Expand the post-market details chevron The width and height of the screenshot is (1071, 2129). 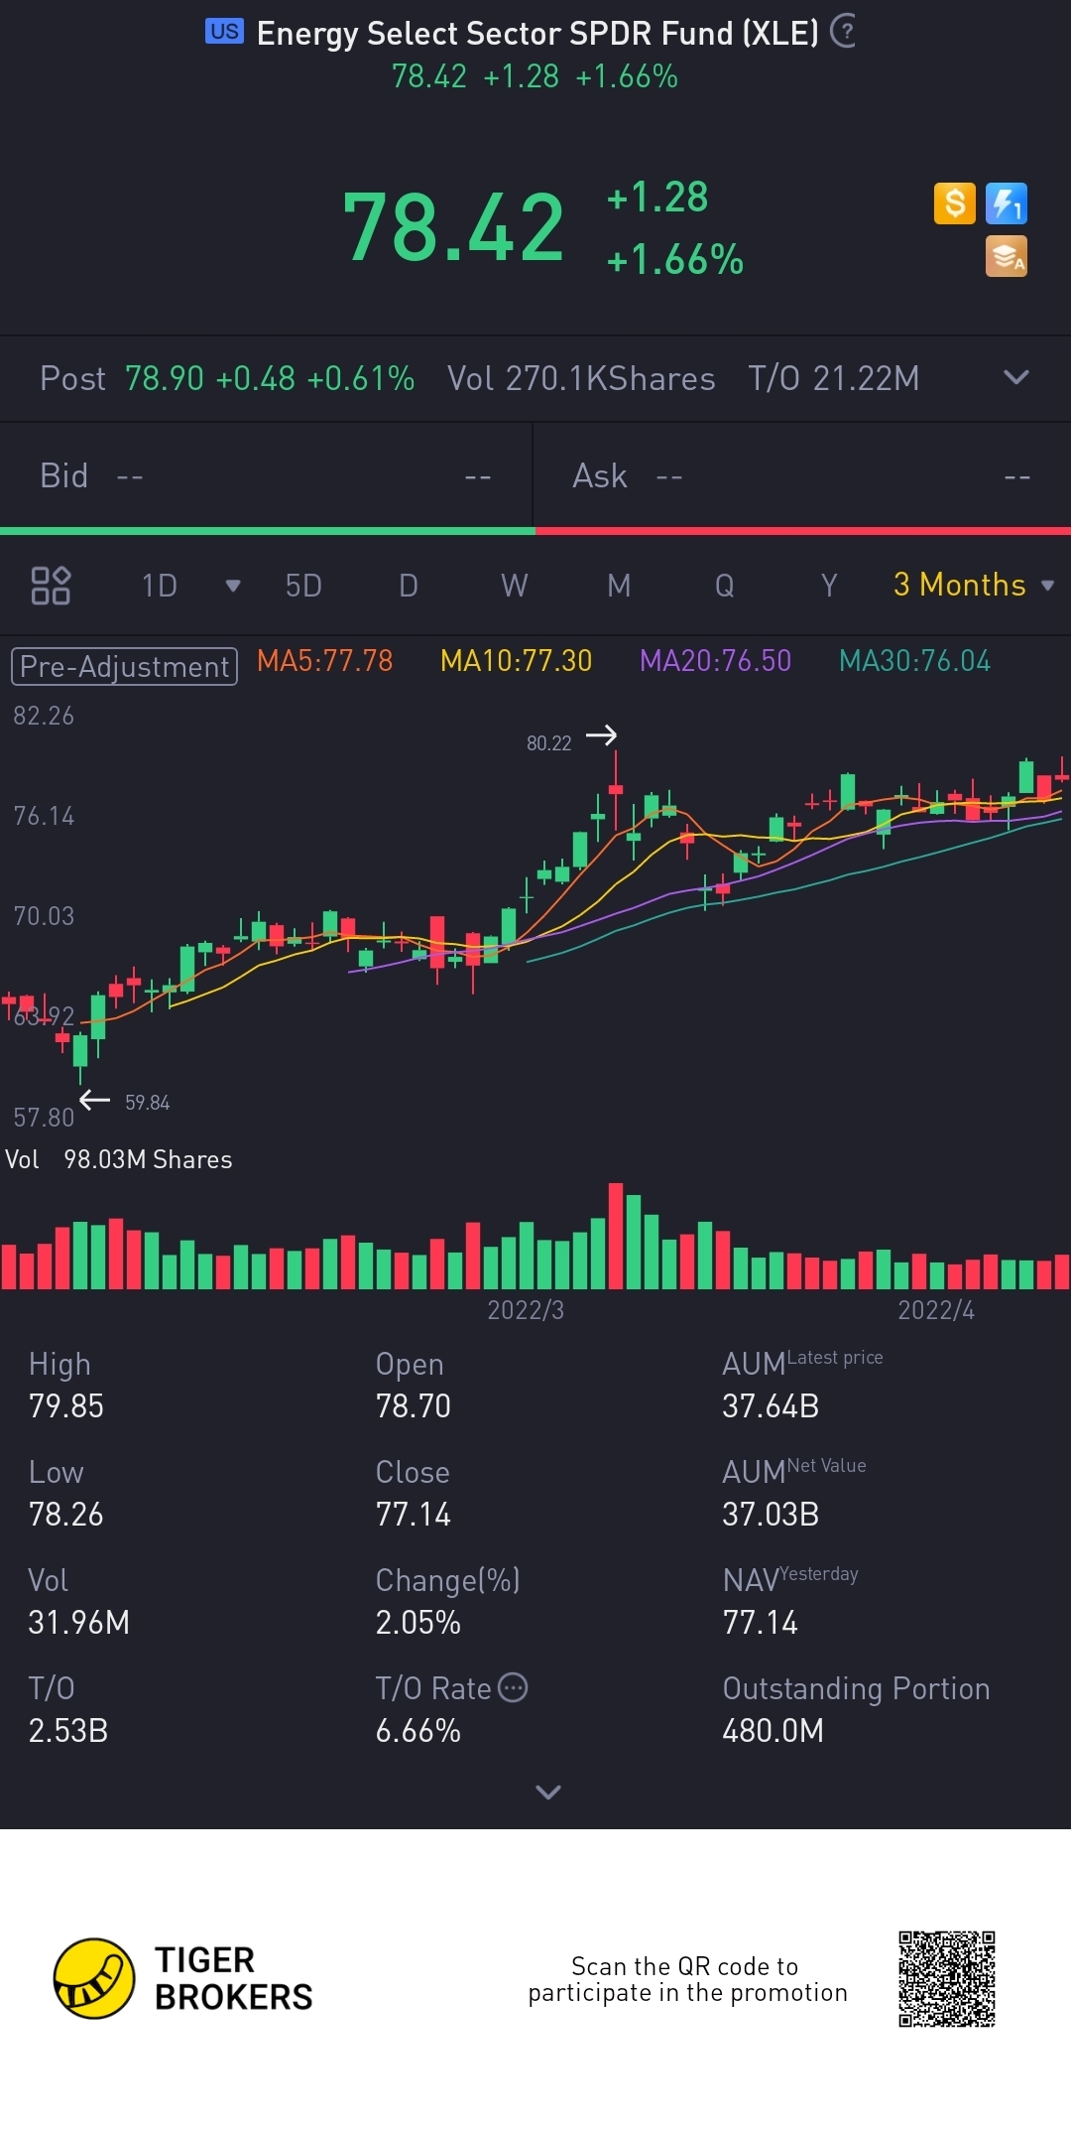click(1016, 377)
